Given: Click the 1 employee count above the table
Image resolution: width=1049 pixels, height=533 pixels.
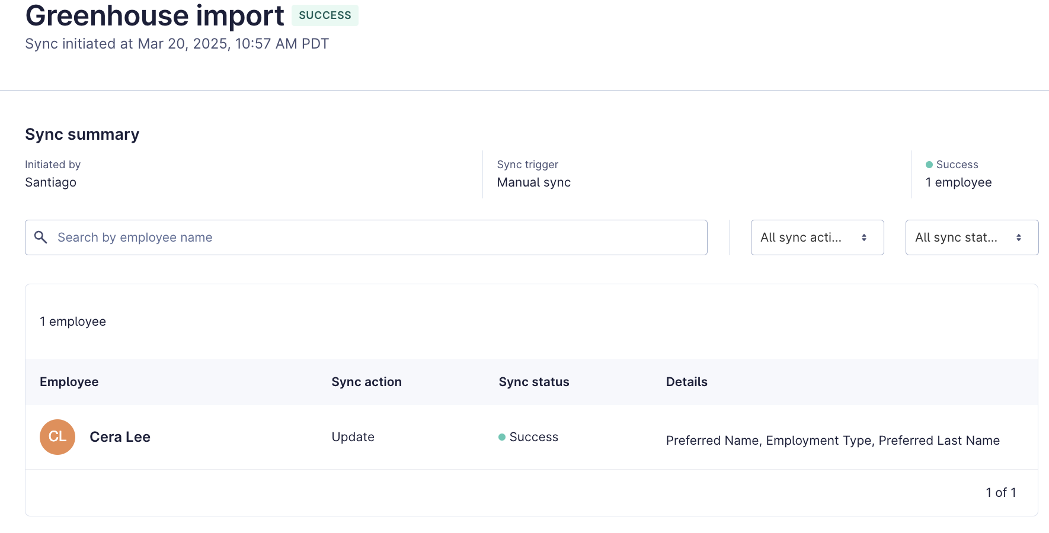Looking at the screenshot, I should pyautogui.click(x=73, y=322).
